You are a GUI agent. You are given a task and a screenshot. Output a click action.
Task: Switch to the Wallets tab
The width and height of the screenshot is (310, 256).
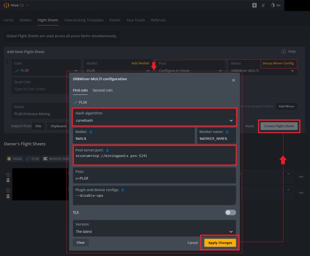(26, 20)
